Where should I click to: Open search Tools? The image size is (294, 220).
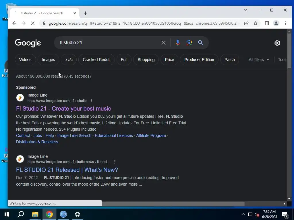point(283,60)
